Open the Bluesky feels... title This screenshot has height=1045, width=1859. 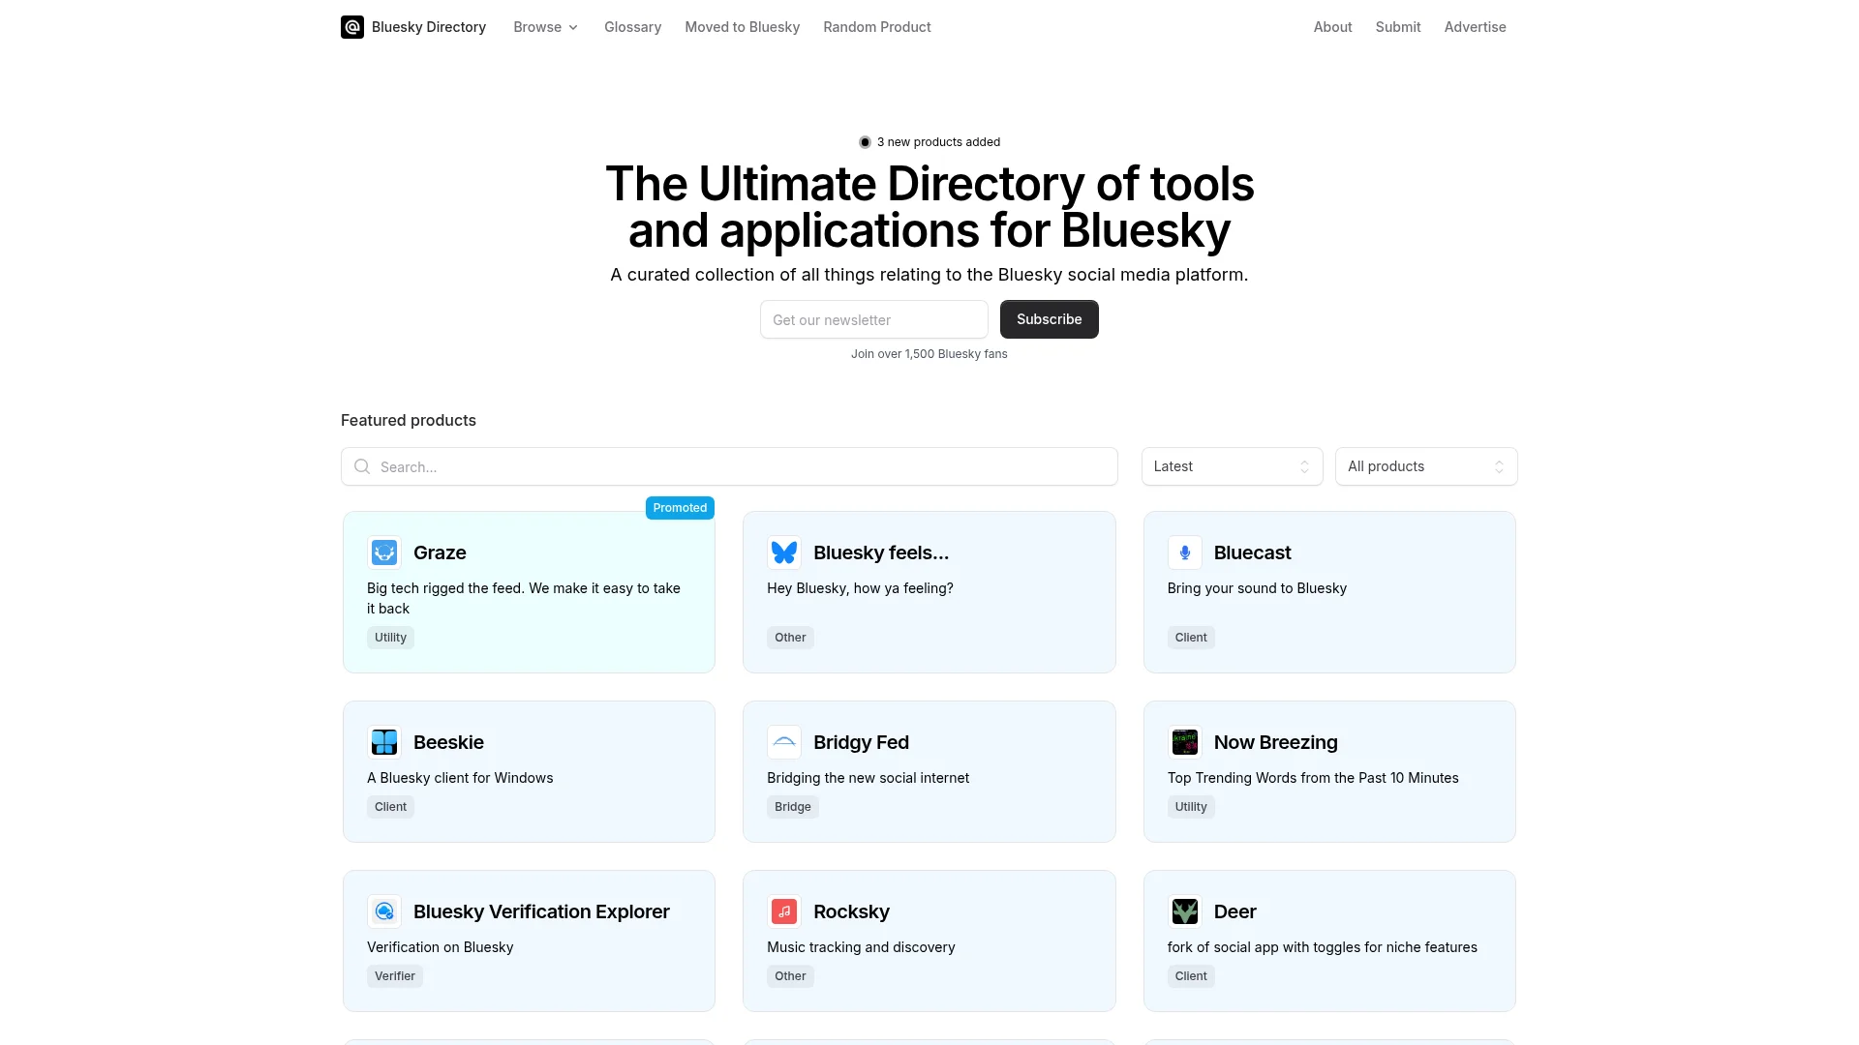[x=881, y=552]
